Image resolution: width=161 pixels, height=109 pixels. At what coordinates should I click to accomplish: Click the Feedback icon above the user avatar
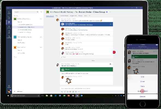pyautogui.click(x=9, y=86)
